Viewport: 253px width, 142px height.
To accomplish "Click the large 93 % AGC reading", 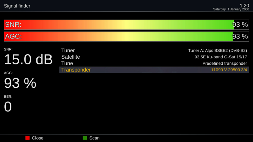I will click(20, 83).
